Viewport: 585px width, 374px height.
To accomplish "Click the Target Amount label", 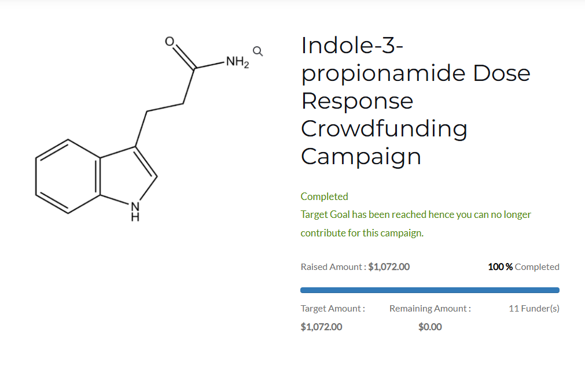I will (333, 309).
